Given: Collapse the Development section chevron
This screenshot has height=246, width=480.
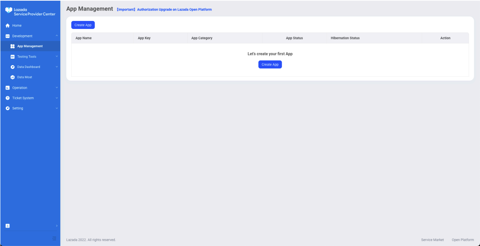Looking at the screenshot, I should click(x=57, y=36).
